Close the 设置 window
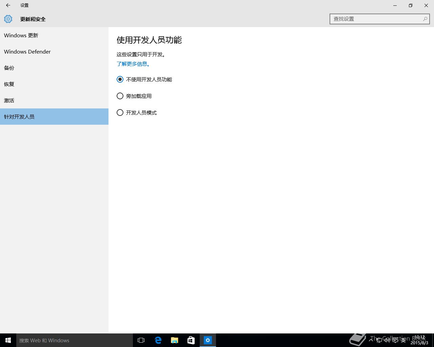The image size is (434, 347). [x=426, y=5]
